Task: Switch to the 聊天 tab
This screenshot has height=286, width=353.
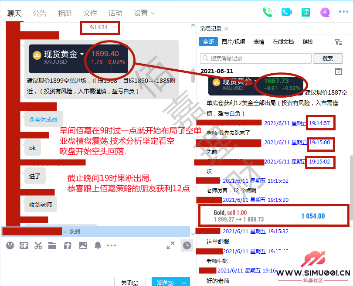Action: point(14,13)
